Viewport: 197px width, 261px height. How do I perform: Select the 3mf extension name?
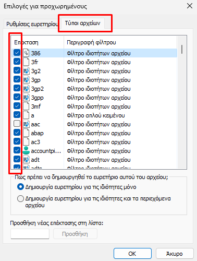(36, 106)
